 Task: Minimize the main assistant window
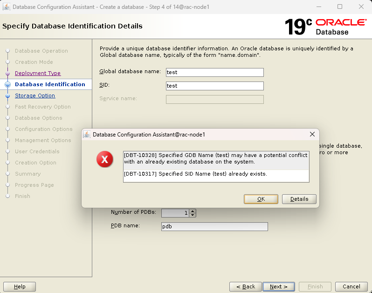coord(319,7)
